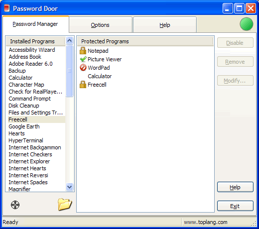Click the scrollbar down arrow in programs list
The image size is (259, 229).
point(69,187)
